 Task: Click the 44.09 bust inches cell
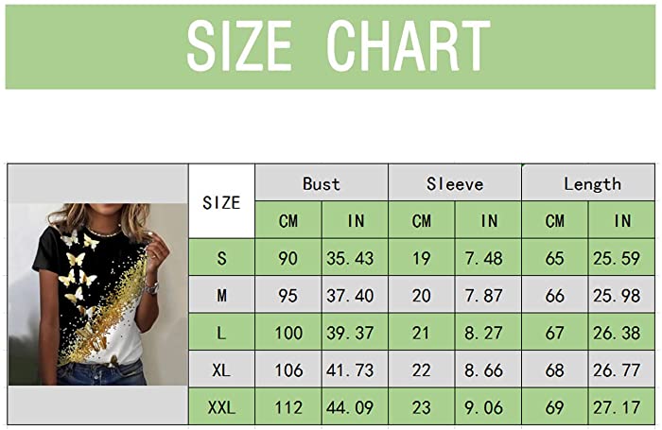pos(355,406)
